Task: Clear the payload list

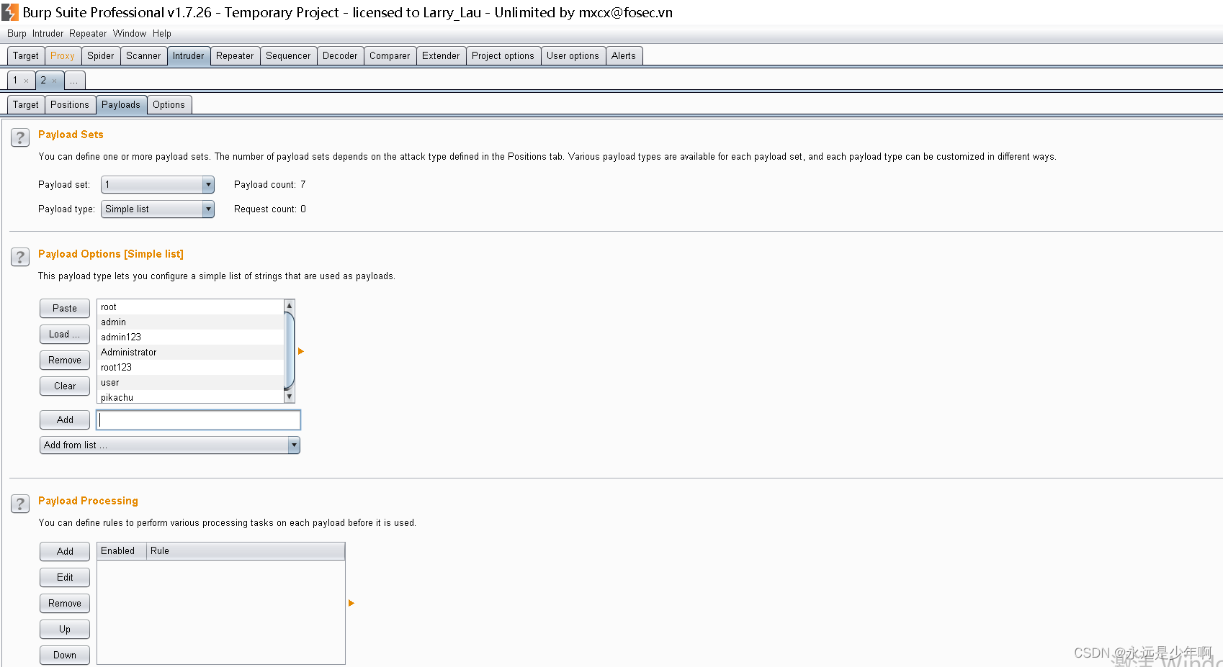Action: tap(65, 386)
